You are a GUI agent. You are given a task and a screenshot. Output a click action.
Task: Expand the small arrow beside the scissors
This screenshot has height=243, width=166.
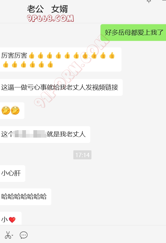tap(12, 236)
